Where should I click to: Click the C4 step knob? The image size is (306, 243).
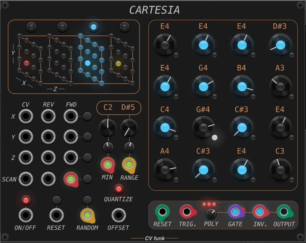point(165,128)
